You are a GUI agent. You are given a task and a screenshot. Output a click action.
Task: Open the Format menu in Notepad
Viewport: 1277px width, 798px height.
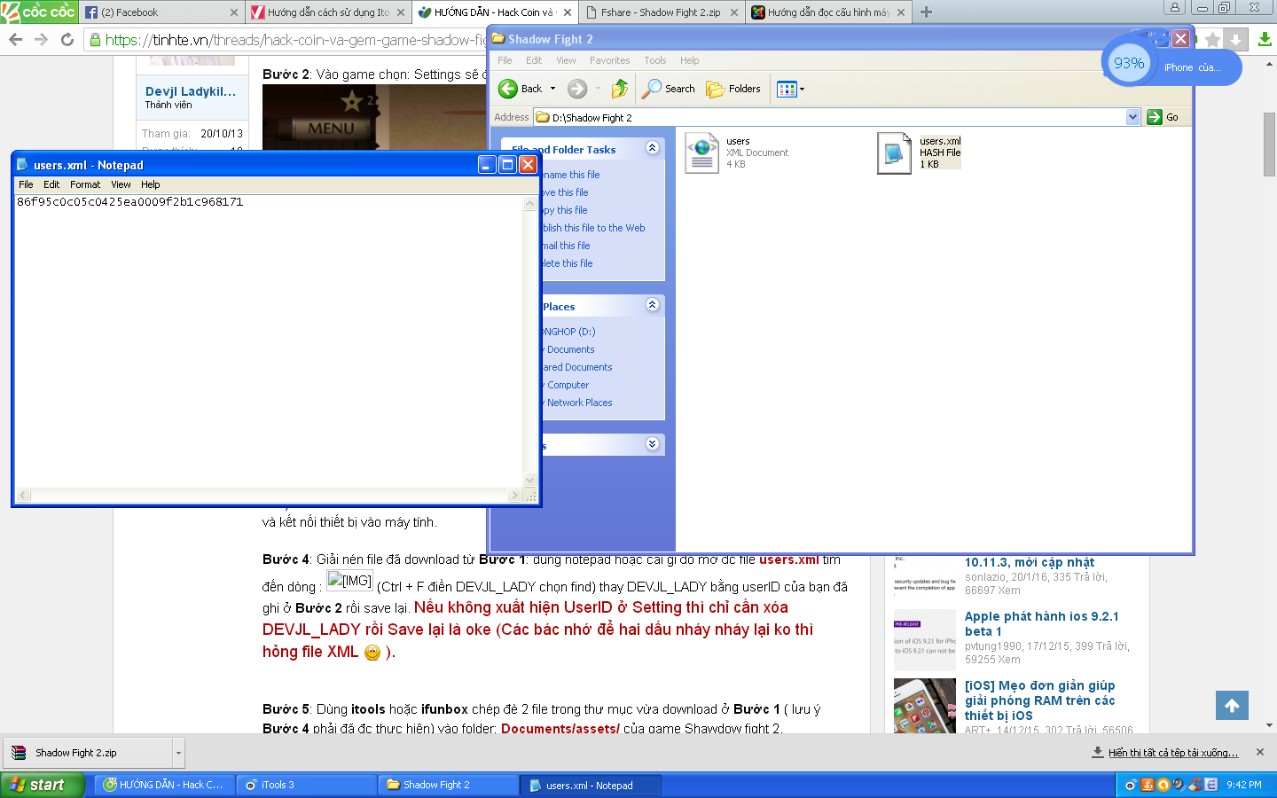pos(85,184)
